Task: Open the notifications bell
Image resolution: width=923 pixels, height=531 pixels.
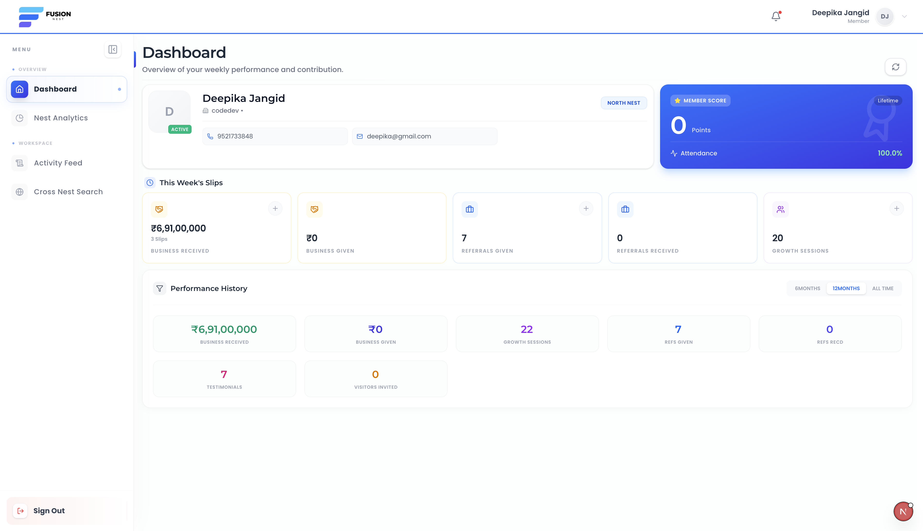Action: pos(775,16)
